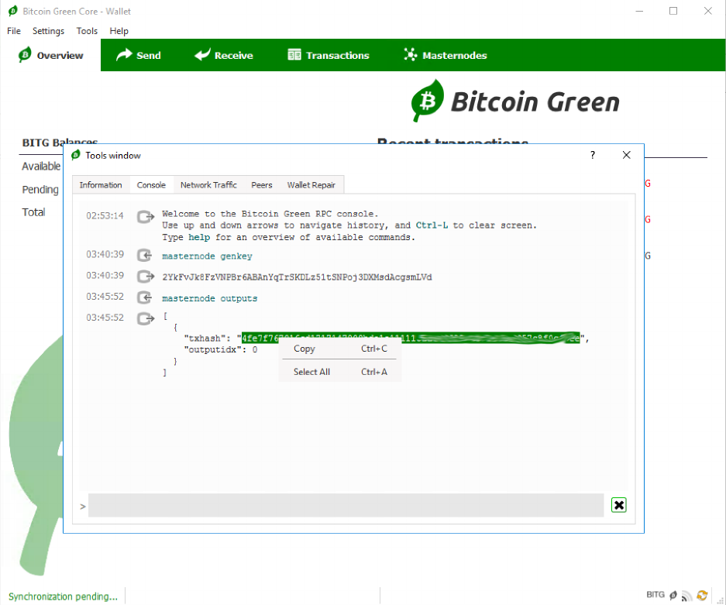Open the Send page
The height and width of the screenshot is (605, 726).
click(x=139, y=55)
